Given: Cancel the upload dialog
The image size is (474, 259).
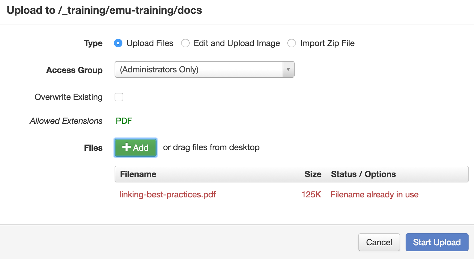Looking at the screenshot, I should point(379,242).
